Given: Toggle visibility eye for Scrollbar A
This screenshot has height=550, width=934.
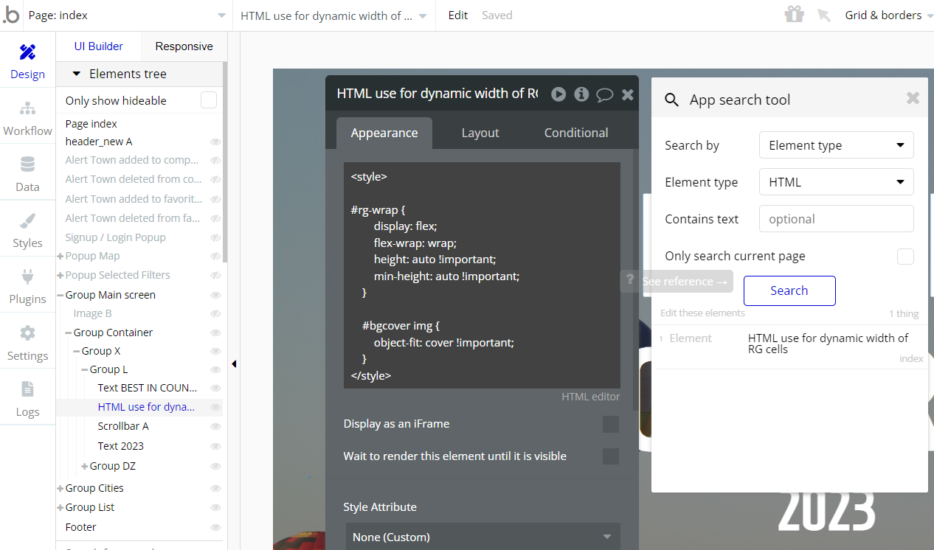Looking at the screenshot, I should [x=215, y=426].
